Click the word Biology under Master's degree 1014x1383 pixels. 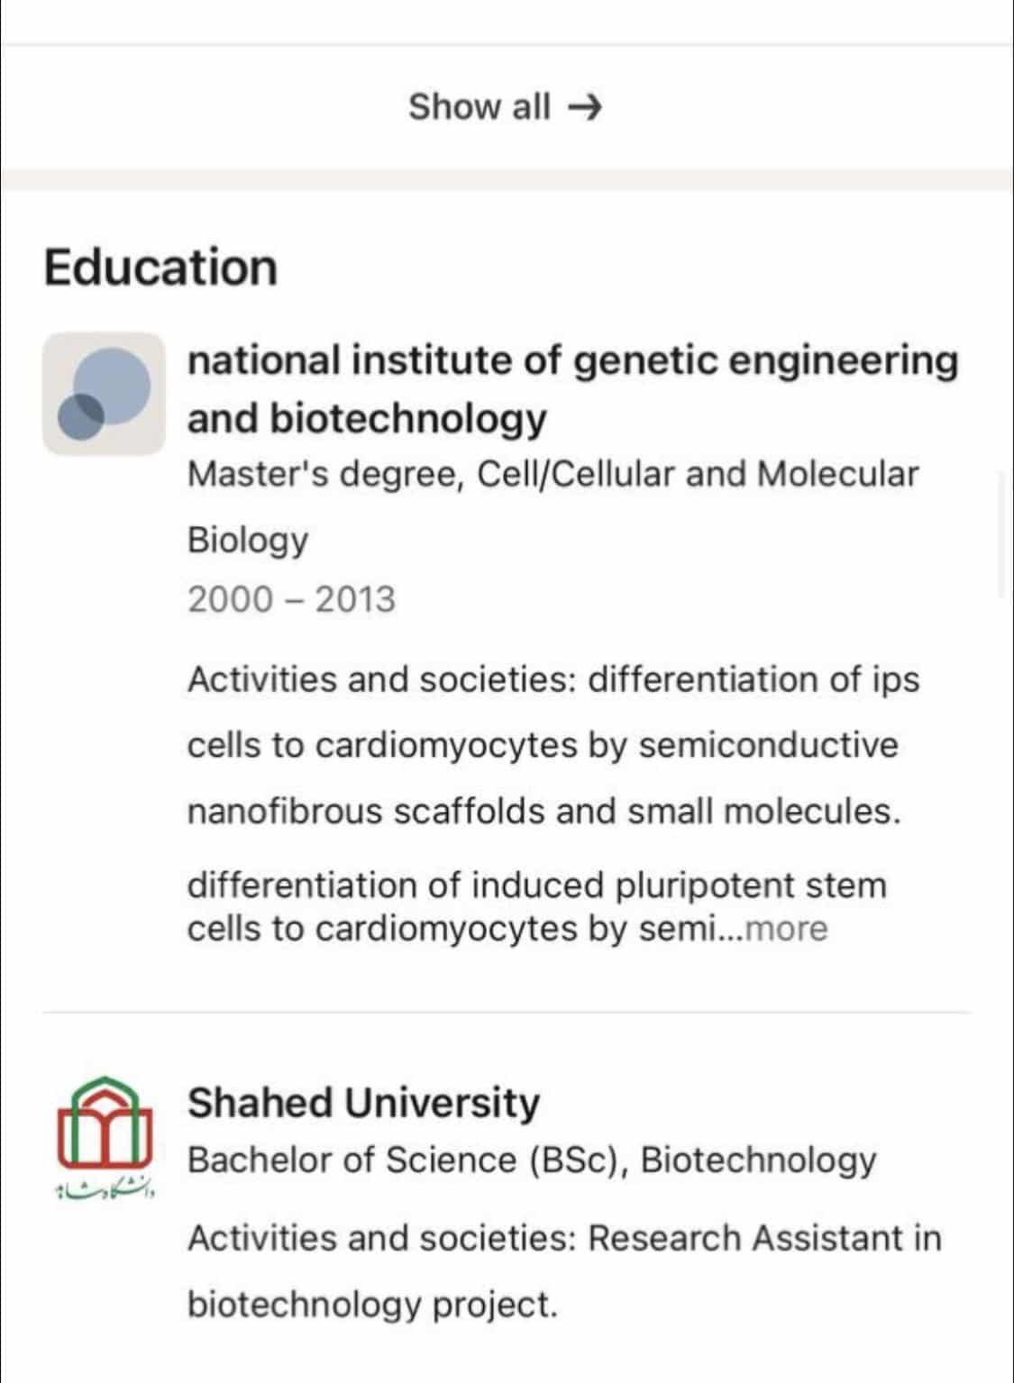coord(247,541)
